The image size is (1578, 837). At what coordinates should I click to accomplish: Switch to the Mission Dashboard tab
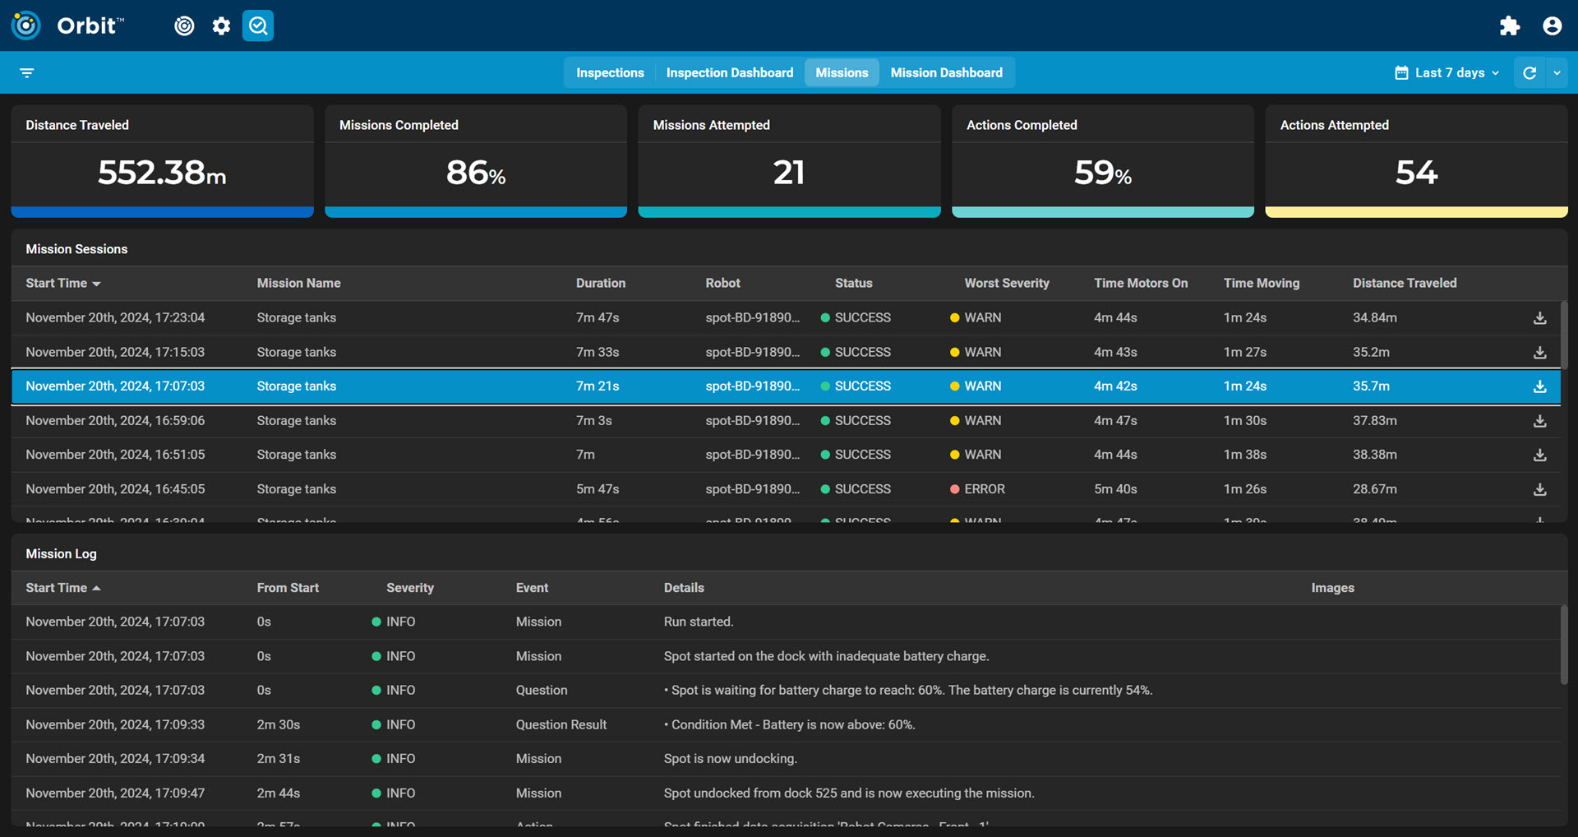click(946, 73)
